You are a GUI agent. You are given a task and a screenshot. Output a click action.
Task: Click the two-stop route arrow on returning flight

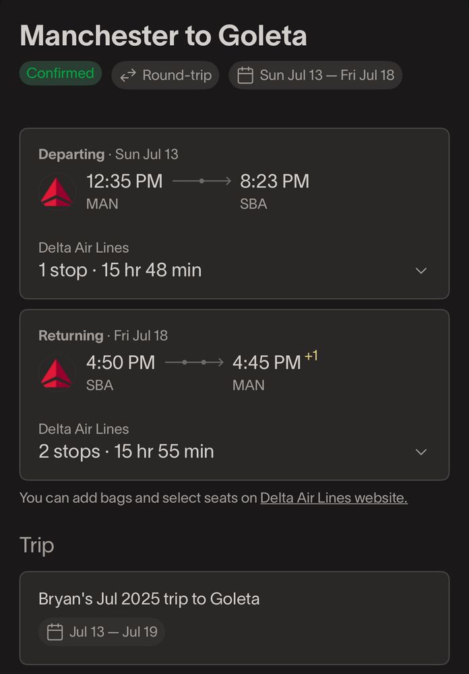194,363
